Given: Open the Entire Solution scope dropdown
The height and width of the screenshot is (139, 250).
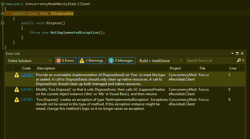Looking at the screenshot, I should [30, 61].
